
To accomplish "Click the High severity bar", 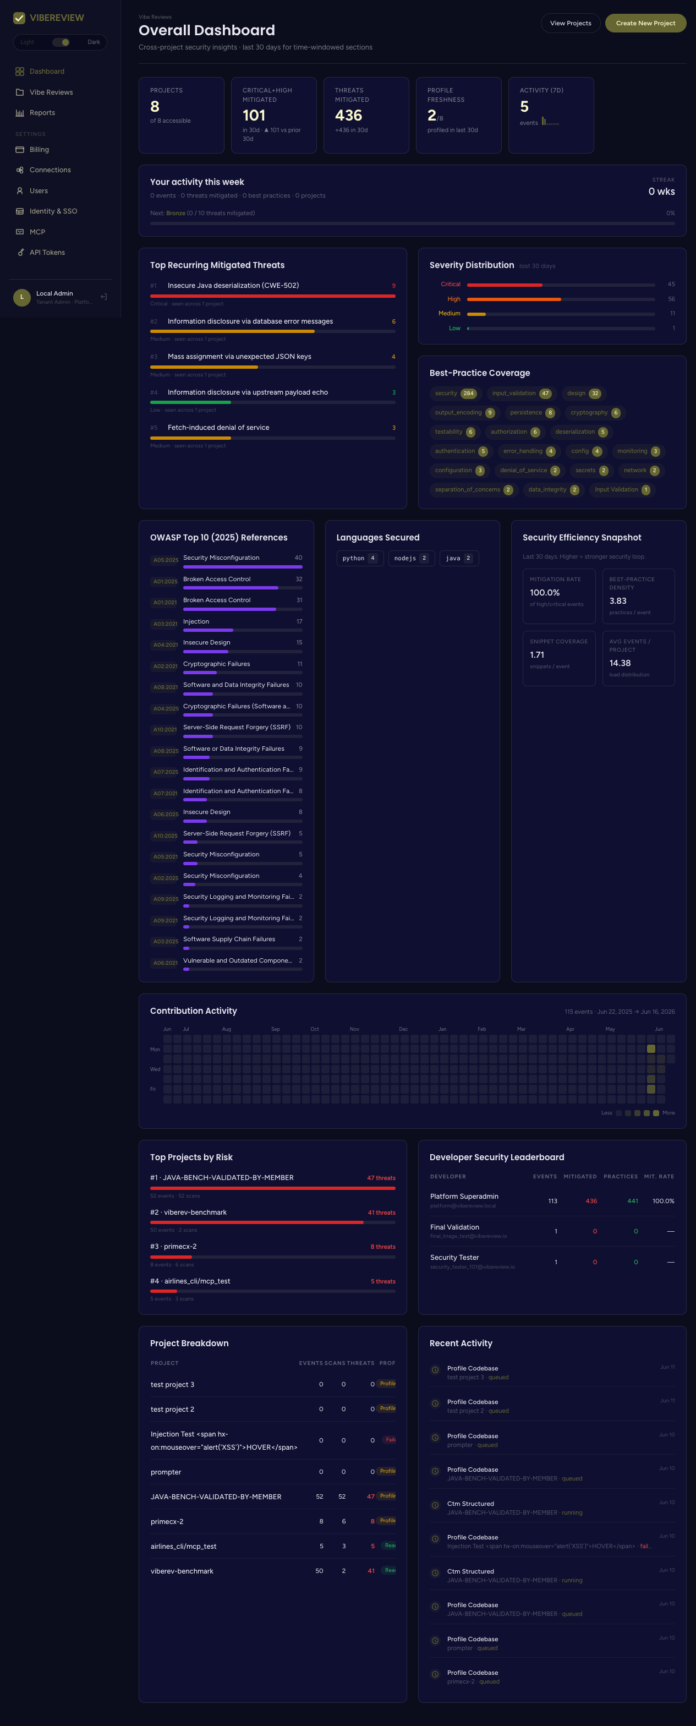I will tap(561, 299).
